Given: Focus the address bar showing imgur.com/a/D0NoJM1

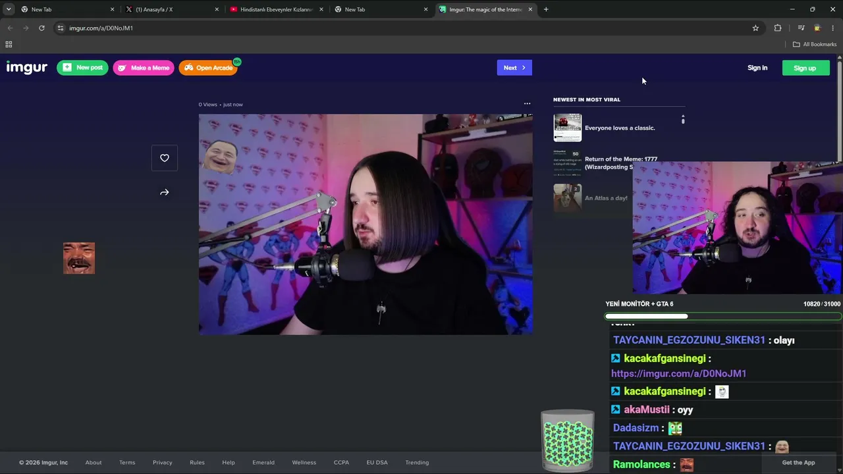Looking at the screenshot, I should click(408, 28).
